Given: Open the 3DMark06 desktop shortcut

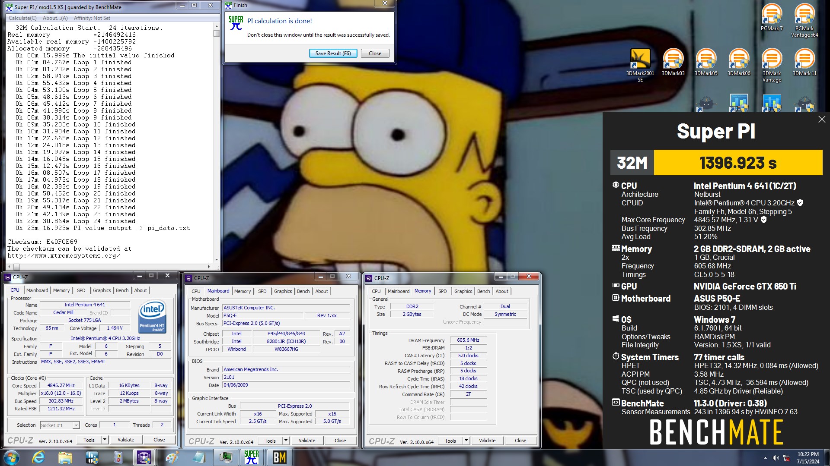Looking at the screenshot, I should [739, 62].
